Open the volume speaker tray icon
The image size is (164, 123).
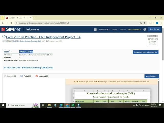click(148, 105)
